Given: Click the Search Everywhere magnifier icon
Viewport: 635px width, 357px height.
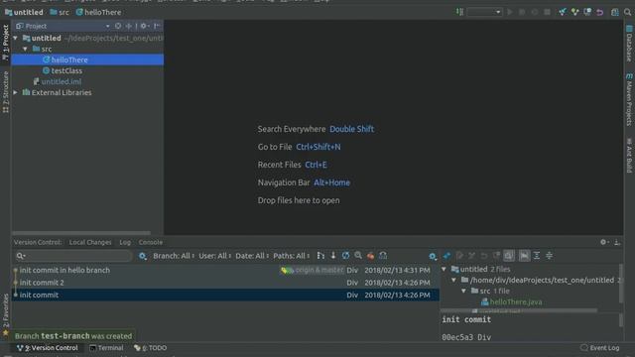Looking at the screenshot, I should [627, 12].
